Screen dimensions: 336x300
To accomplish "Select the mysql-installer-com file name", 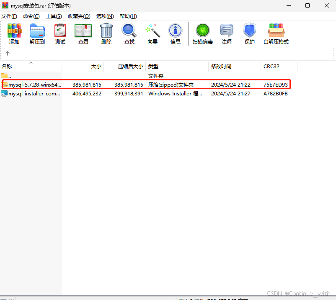I will pyautogui.click(x=34, y=93).
